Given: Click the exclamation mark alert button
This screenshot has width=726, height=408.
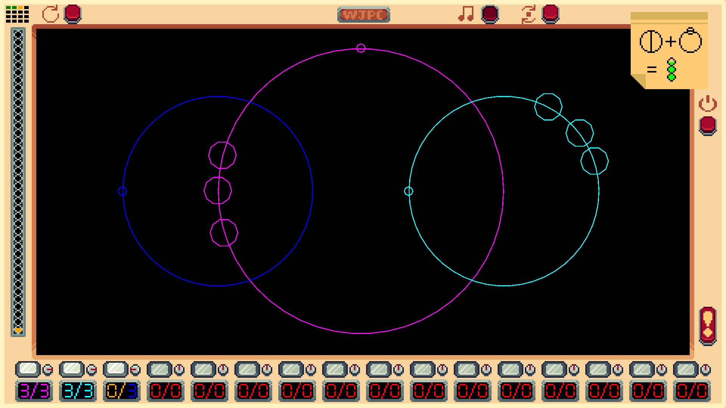Looking at the screenshot, I should 708,326.
